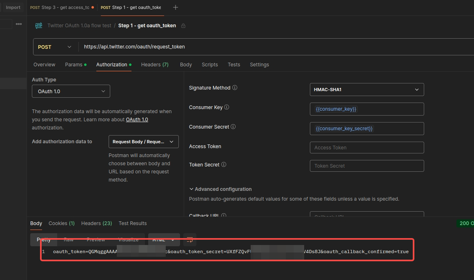
Task: Click the Access Token input field
Action: pyautogui.click(x=367, y=148)
